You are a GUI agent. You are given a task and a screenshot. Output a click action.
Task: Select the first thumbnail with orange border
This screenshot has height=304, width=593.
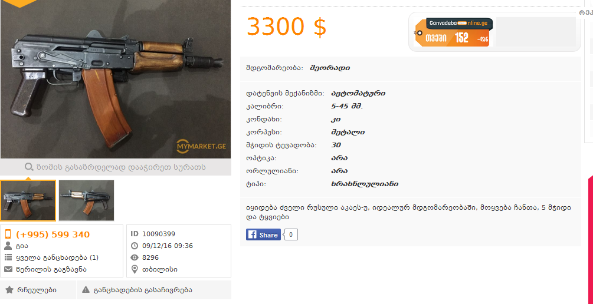(x=28, y=200)
